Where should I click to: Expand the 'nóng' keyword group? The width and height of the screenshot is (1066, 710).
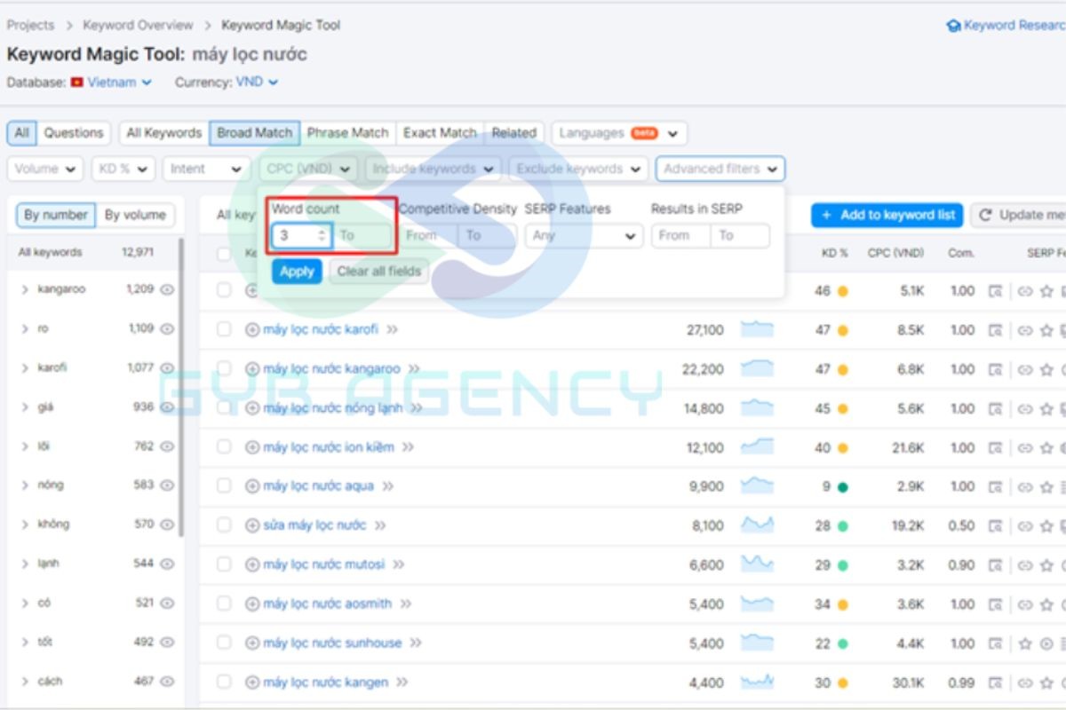click(x=25, y=485)
